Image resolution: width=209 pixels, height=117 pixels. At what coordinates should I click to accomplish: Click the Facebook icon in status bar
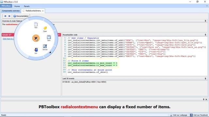pyautogui.click(x=191, y=115)
